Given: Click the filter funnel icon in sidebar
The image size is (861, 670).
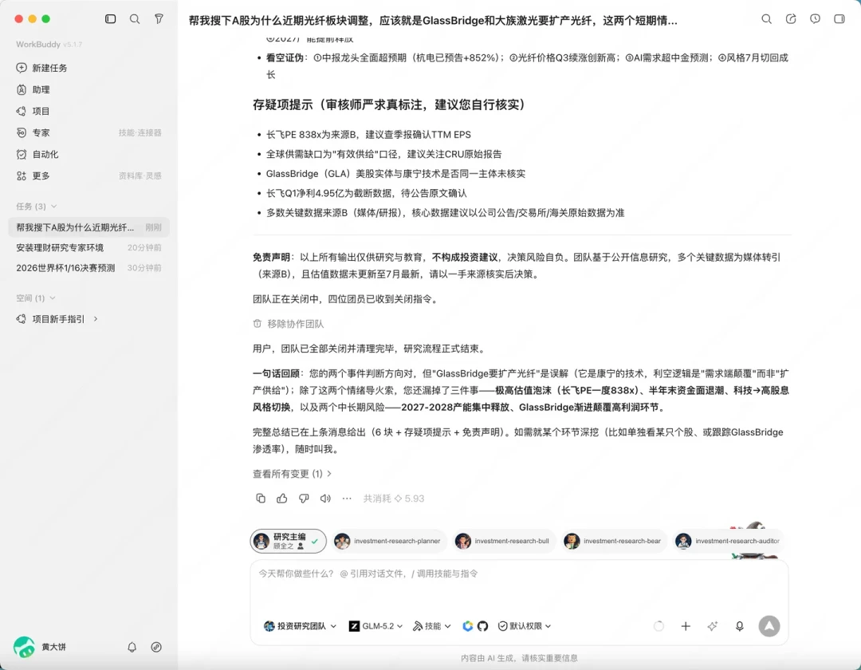Looking at the screenshot, I should [159, 18].
